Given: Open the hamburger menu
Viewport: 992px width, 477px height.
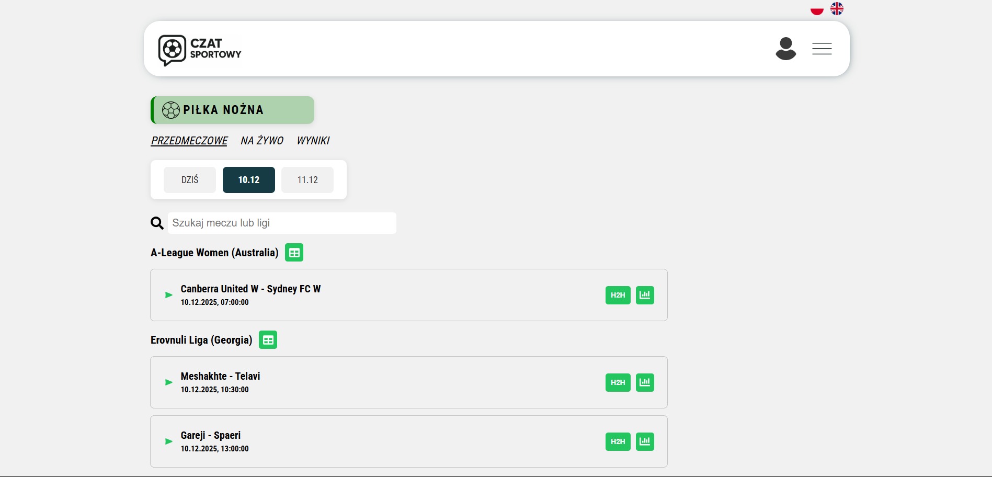Looking at the screenshot, I should pos(822,49).
